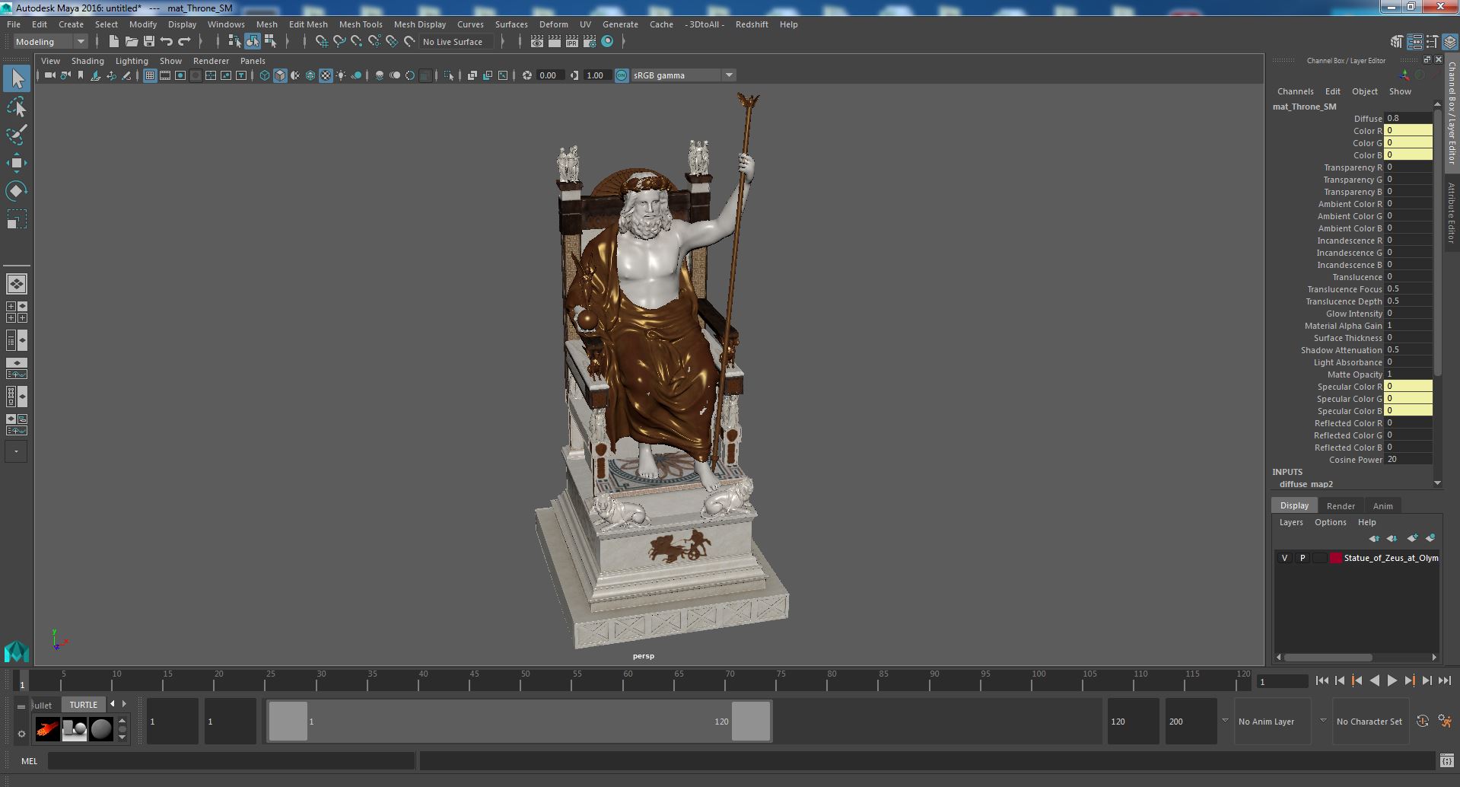Activate the Move tool
Image resolution: width=1460 pixels, height=787 pixels.
pyautogui.click(x=17, y=163)
